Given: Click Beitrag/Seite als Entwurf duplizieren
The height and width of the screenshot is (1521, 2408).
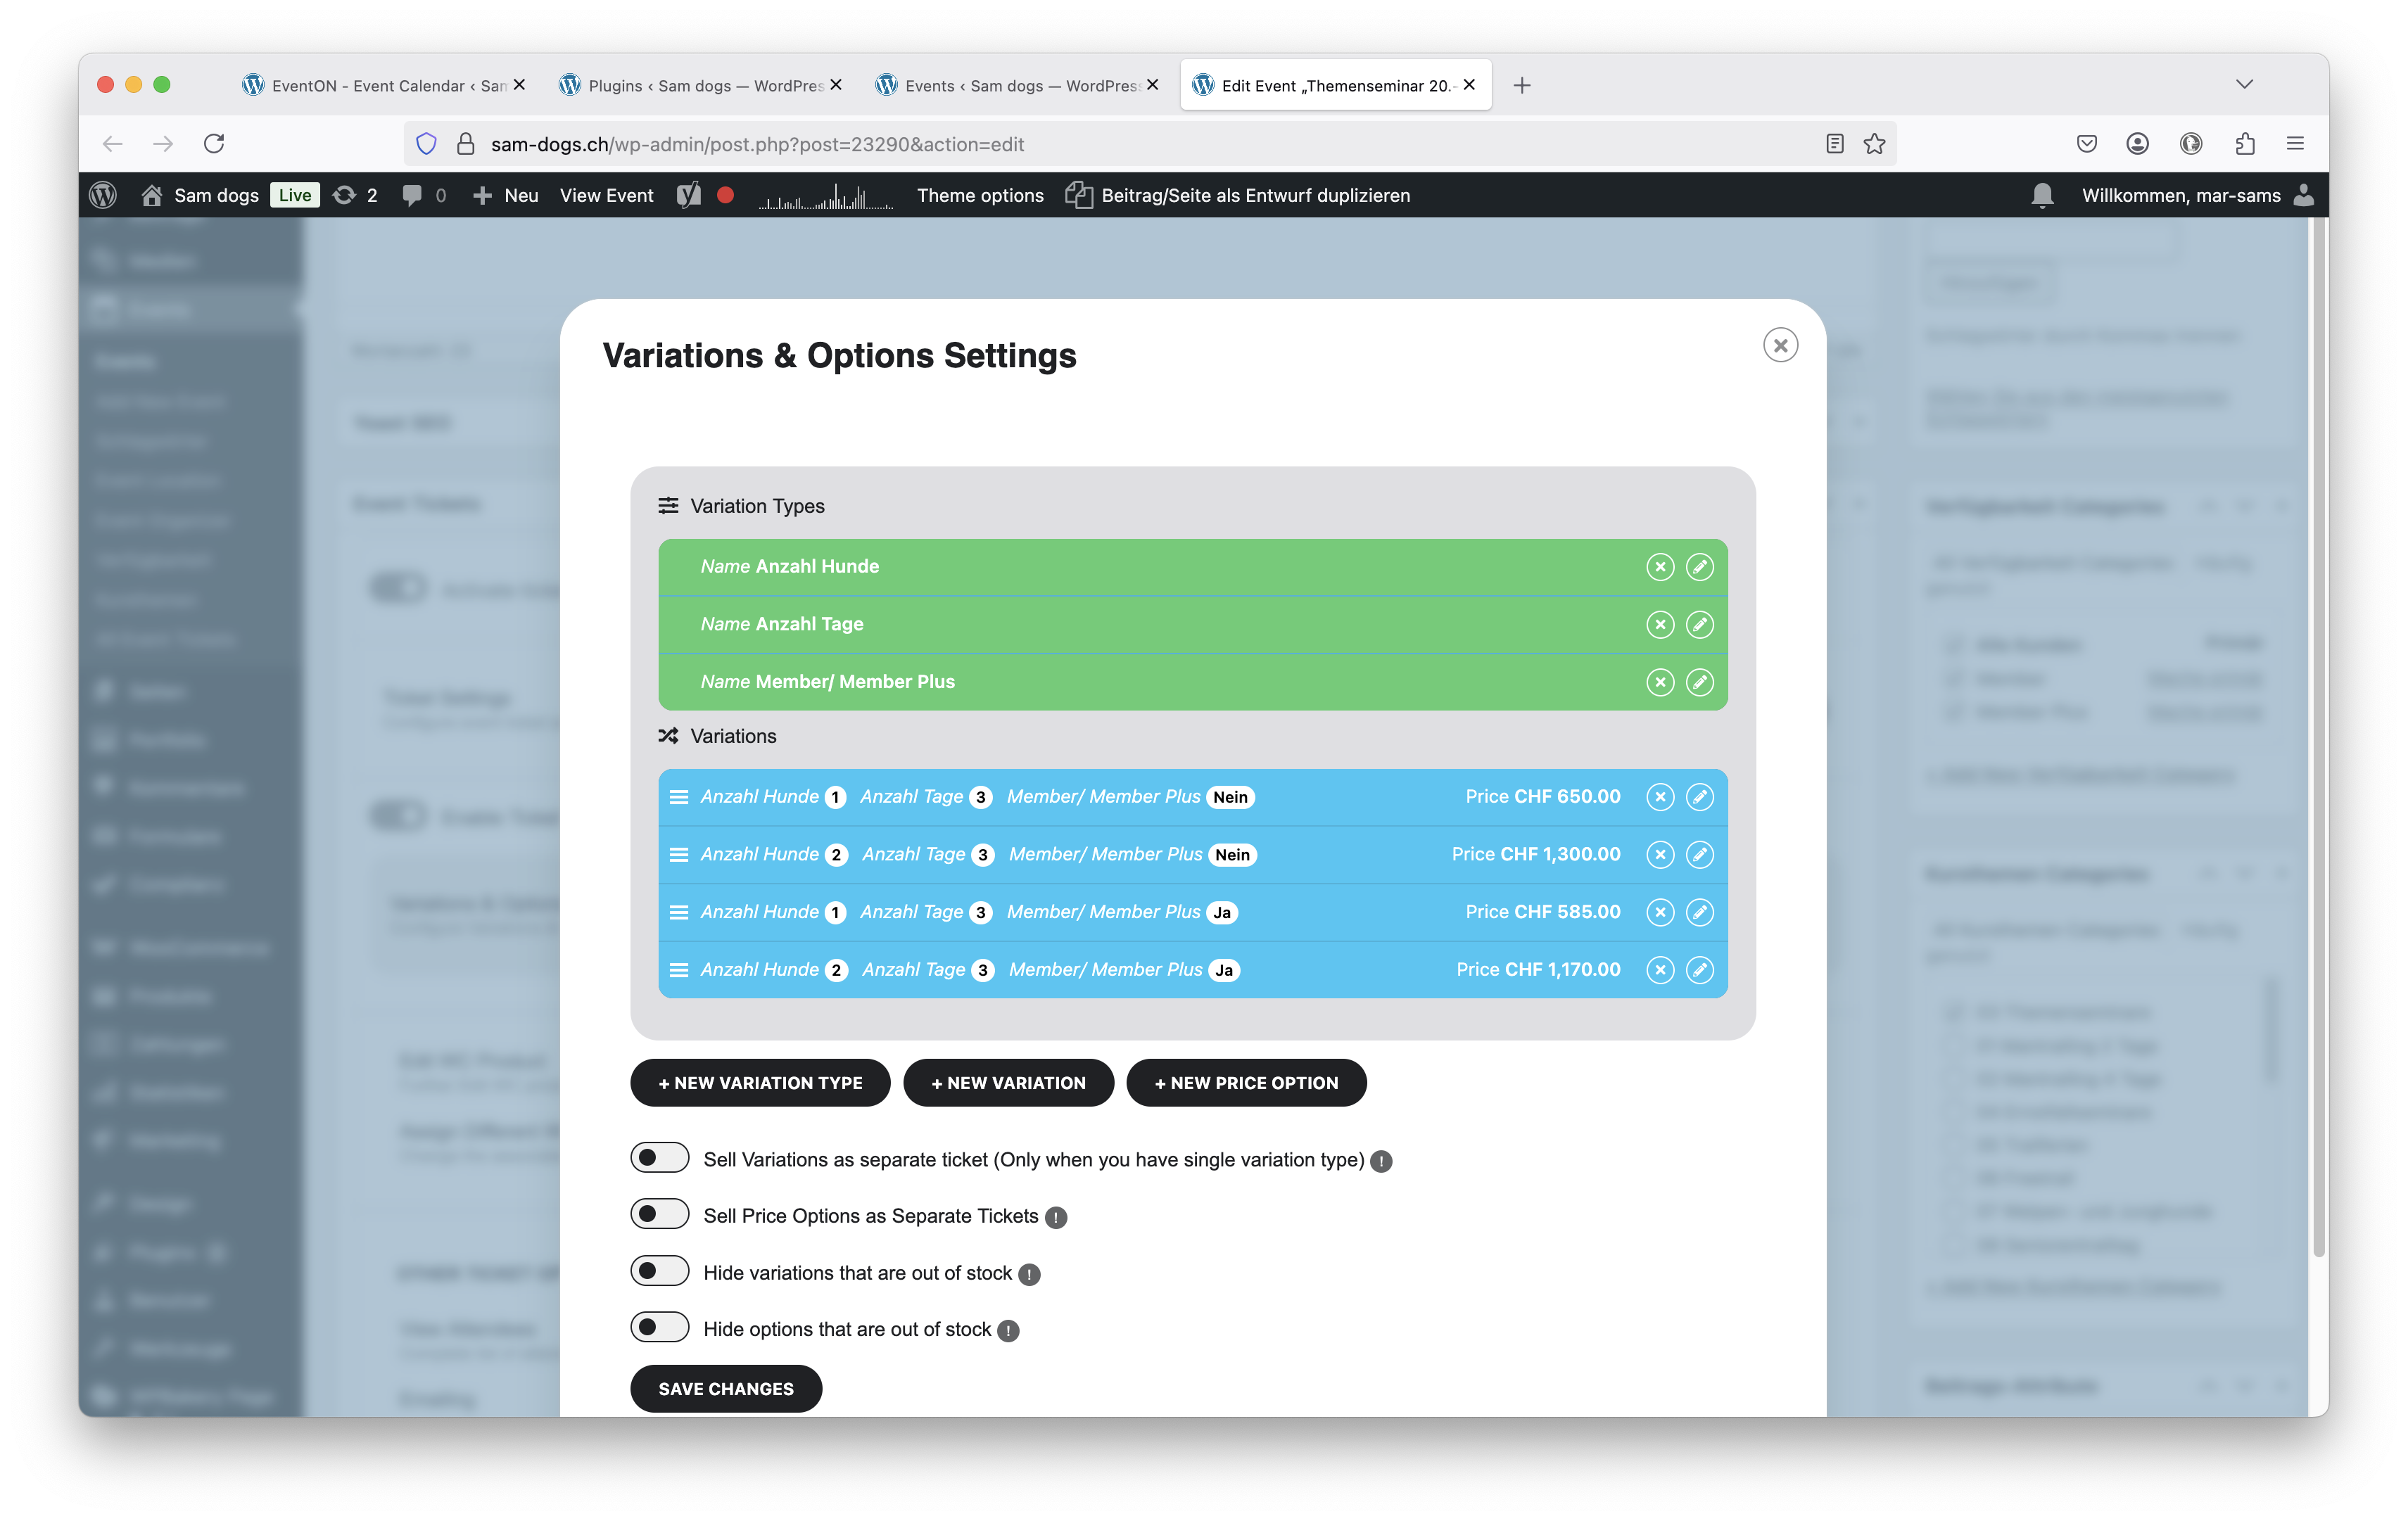Looking at the screenshot, I should [x=1237, y=195].
